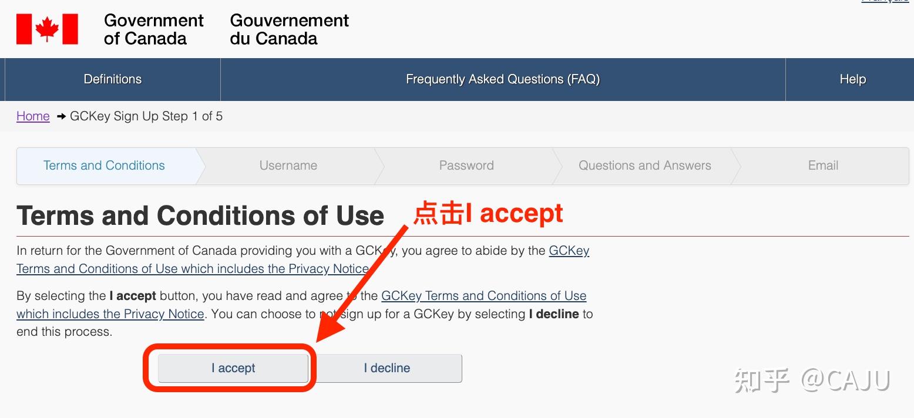914x418 pixels.
Task: Go to the Home breadcrumb link
Action: coord(33,116)
